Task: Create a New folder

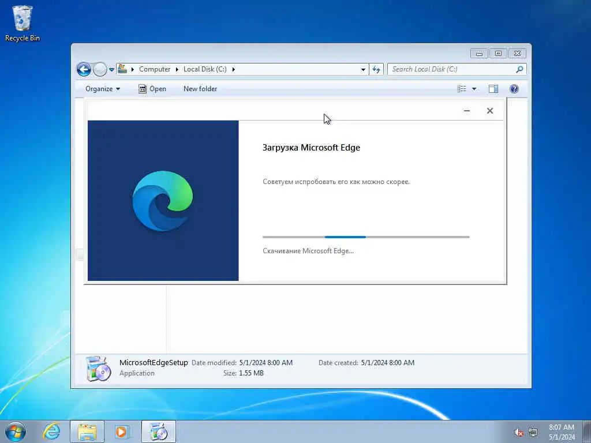Action: click(x=200, y=89)
